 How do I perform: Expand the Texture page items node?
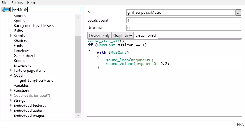pos(11,71)
